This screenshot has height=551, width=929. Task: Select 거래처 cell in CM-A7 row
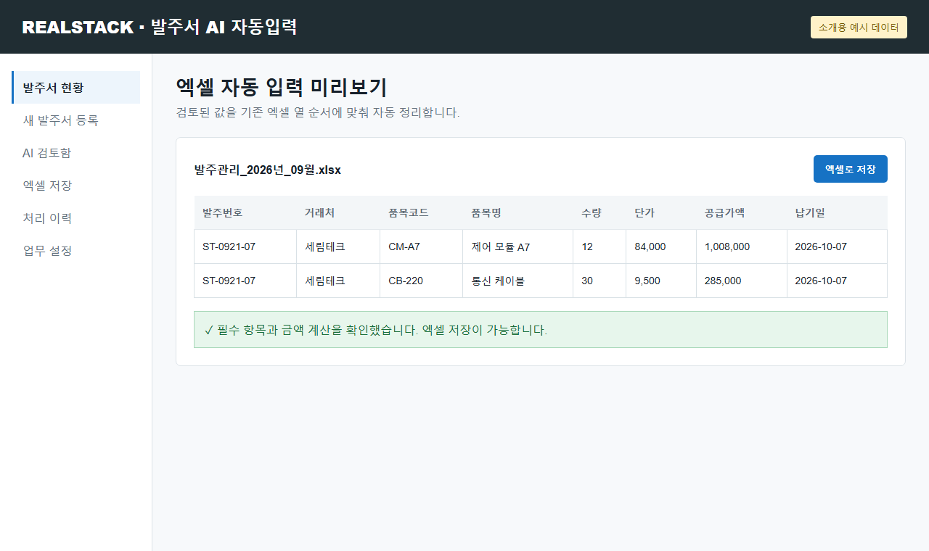[x=338, y=246]
